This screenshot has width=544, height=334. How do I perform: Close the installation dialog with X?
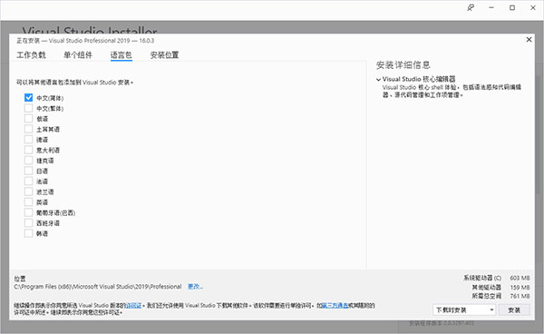529,40
